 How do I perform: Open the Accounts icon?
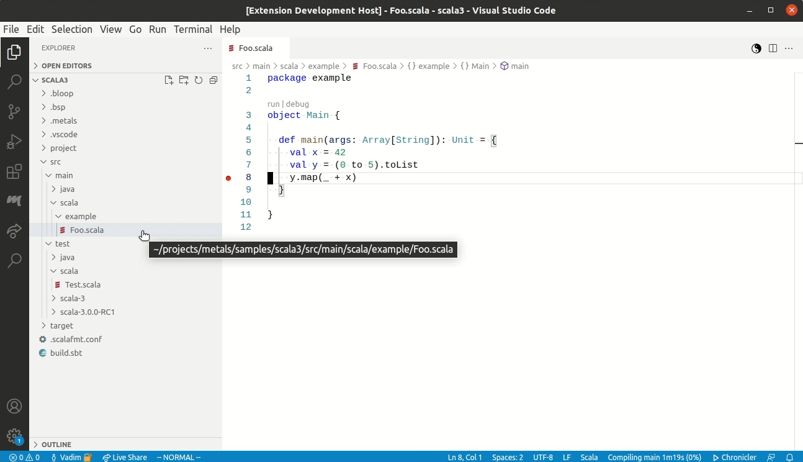click(14, 406)
